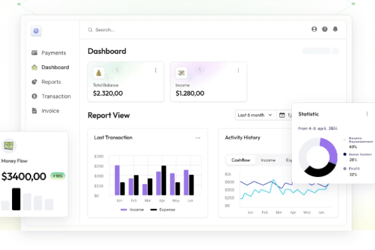Click the Bonus System legend dot
The image size is (375, 250).
pyautogui.click(x=345, y=154)
